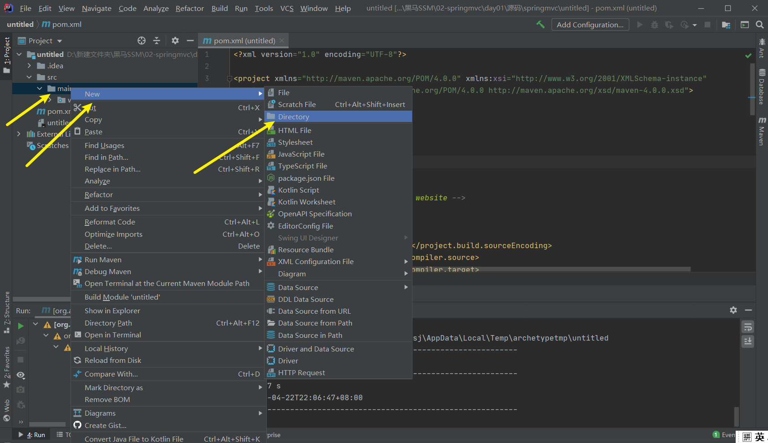Toggle soft-wrap icon in Run console

click(748, 327)
